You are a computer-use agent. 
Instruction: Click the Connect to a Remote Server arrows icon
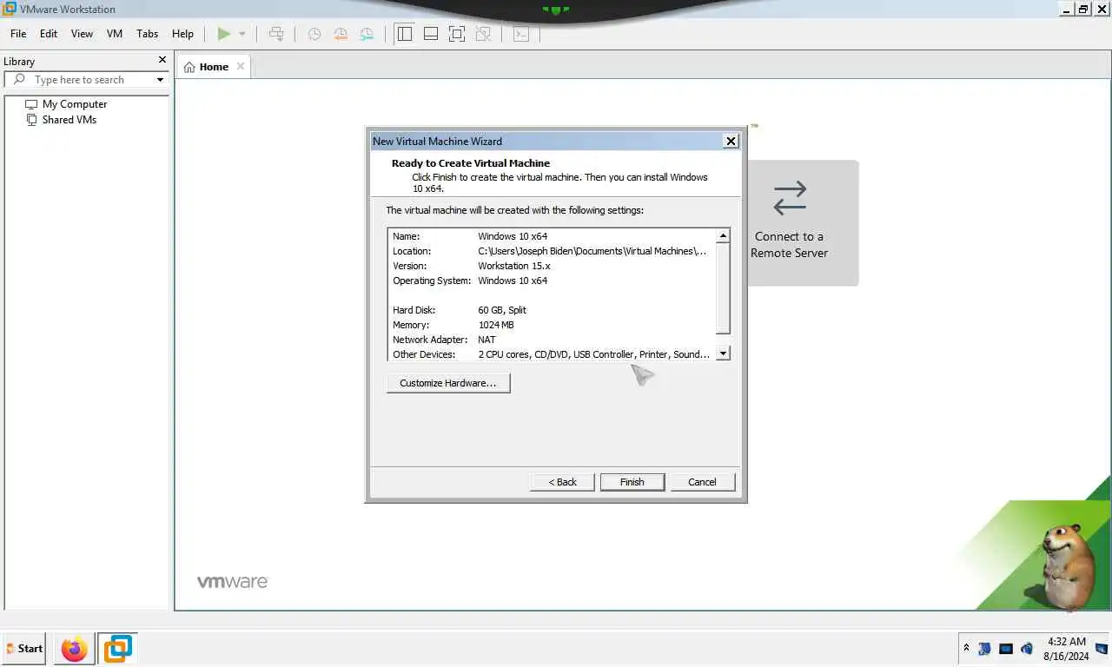pyautogui.click(x=790, y=198)
